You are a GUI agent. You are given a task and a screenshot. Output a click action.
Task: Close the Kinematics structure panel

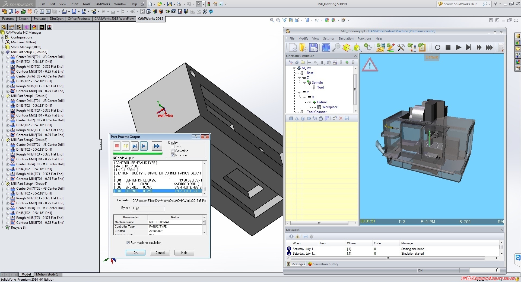pyautogui.click(x=355, y=56)
